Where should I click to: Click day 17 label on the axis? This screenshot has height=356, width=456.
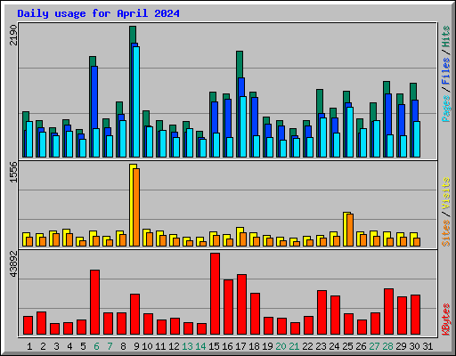240,346
